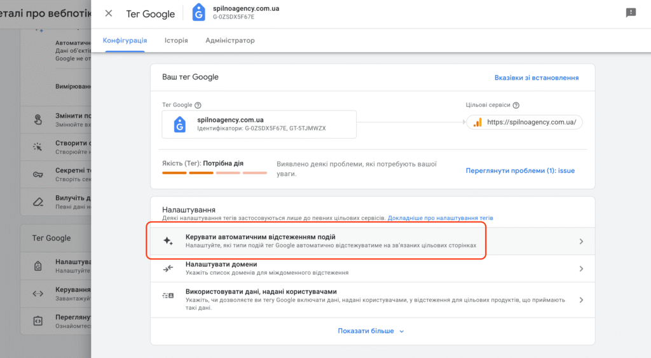This screenshot has height=358, width=651.
Task: Click the tag quality progress bar
Action: click(x=214, y=173)
